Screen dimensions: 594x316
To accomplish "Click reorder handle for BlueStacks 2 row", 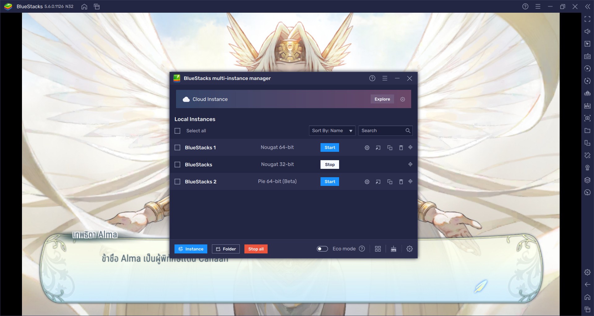I will pyautogui.click(x=410, y=181).
